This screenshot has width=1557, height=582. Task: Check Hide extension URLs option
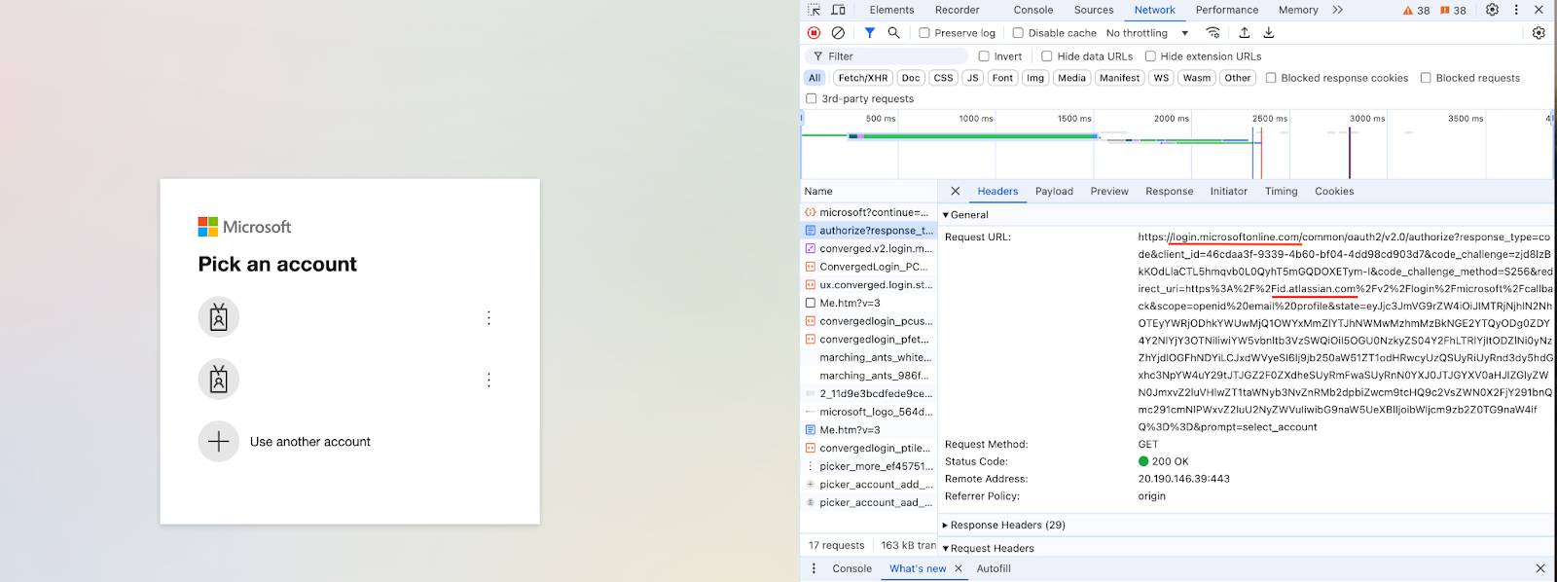[x=1150, y=56]
